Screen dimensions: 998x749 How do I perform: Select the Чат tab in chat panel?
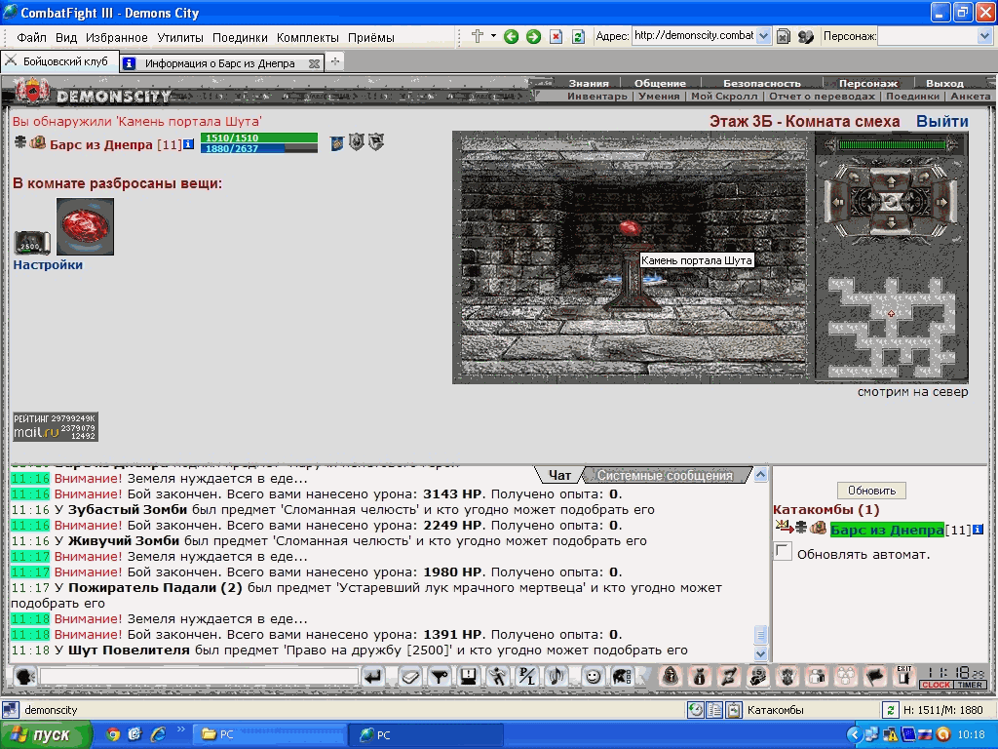(559, 475)
